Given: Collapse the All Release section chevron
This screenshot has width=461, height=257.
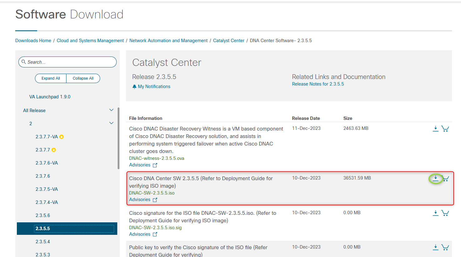Looking at the screenshot, I should click(111, 110).
